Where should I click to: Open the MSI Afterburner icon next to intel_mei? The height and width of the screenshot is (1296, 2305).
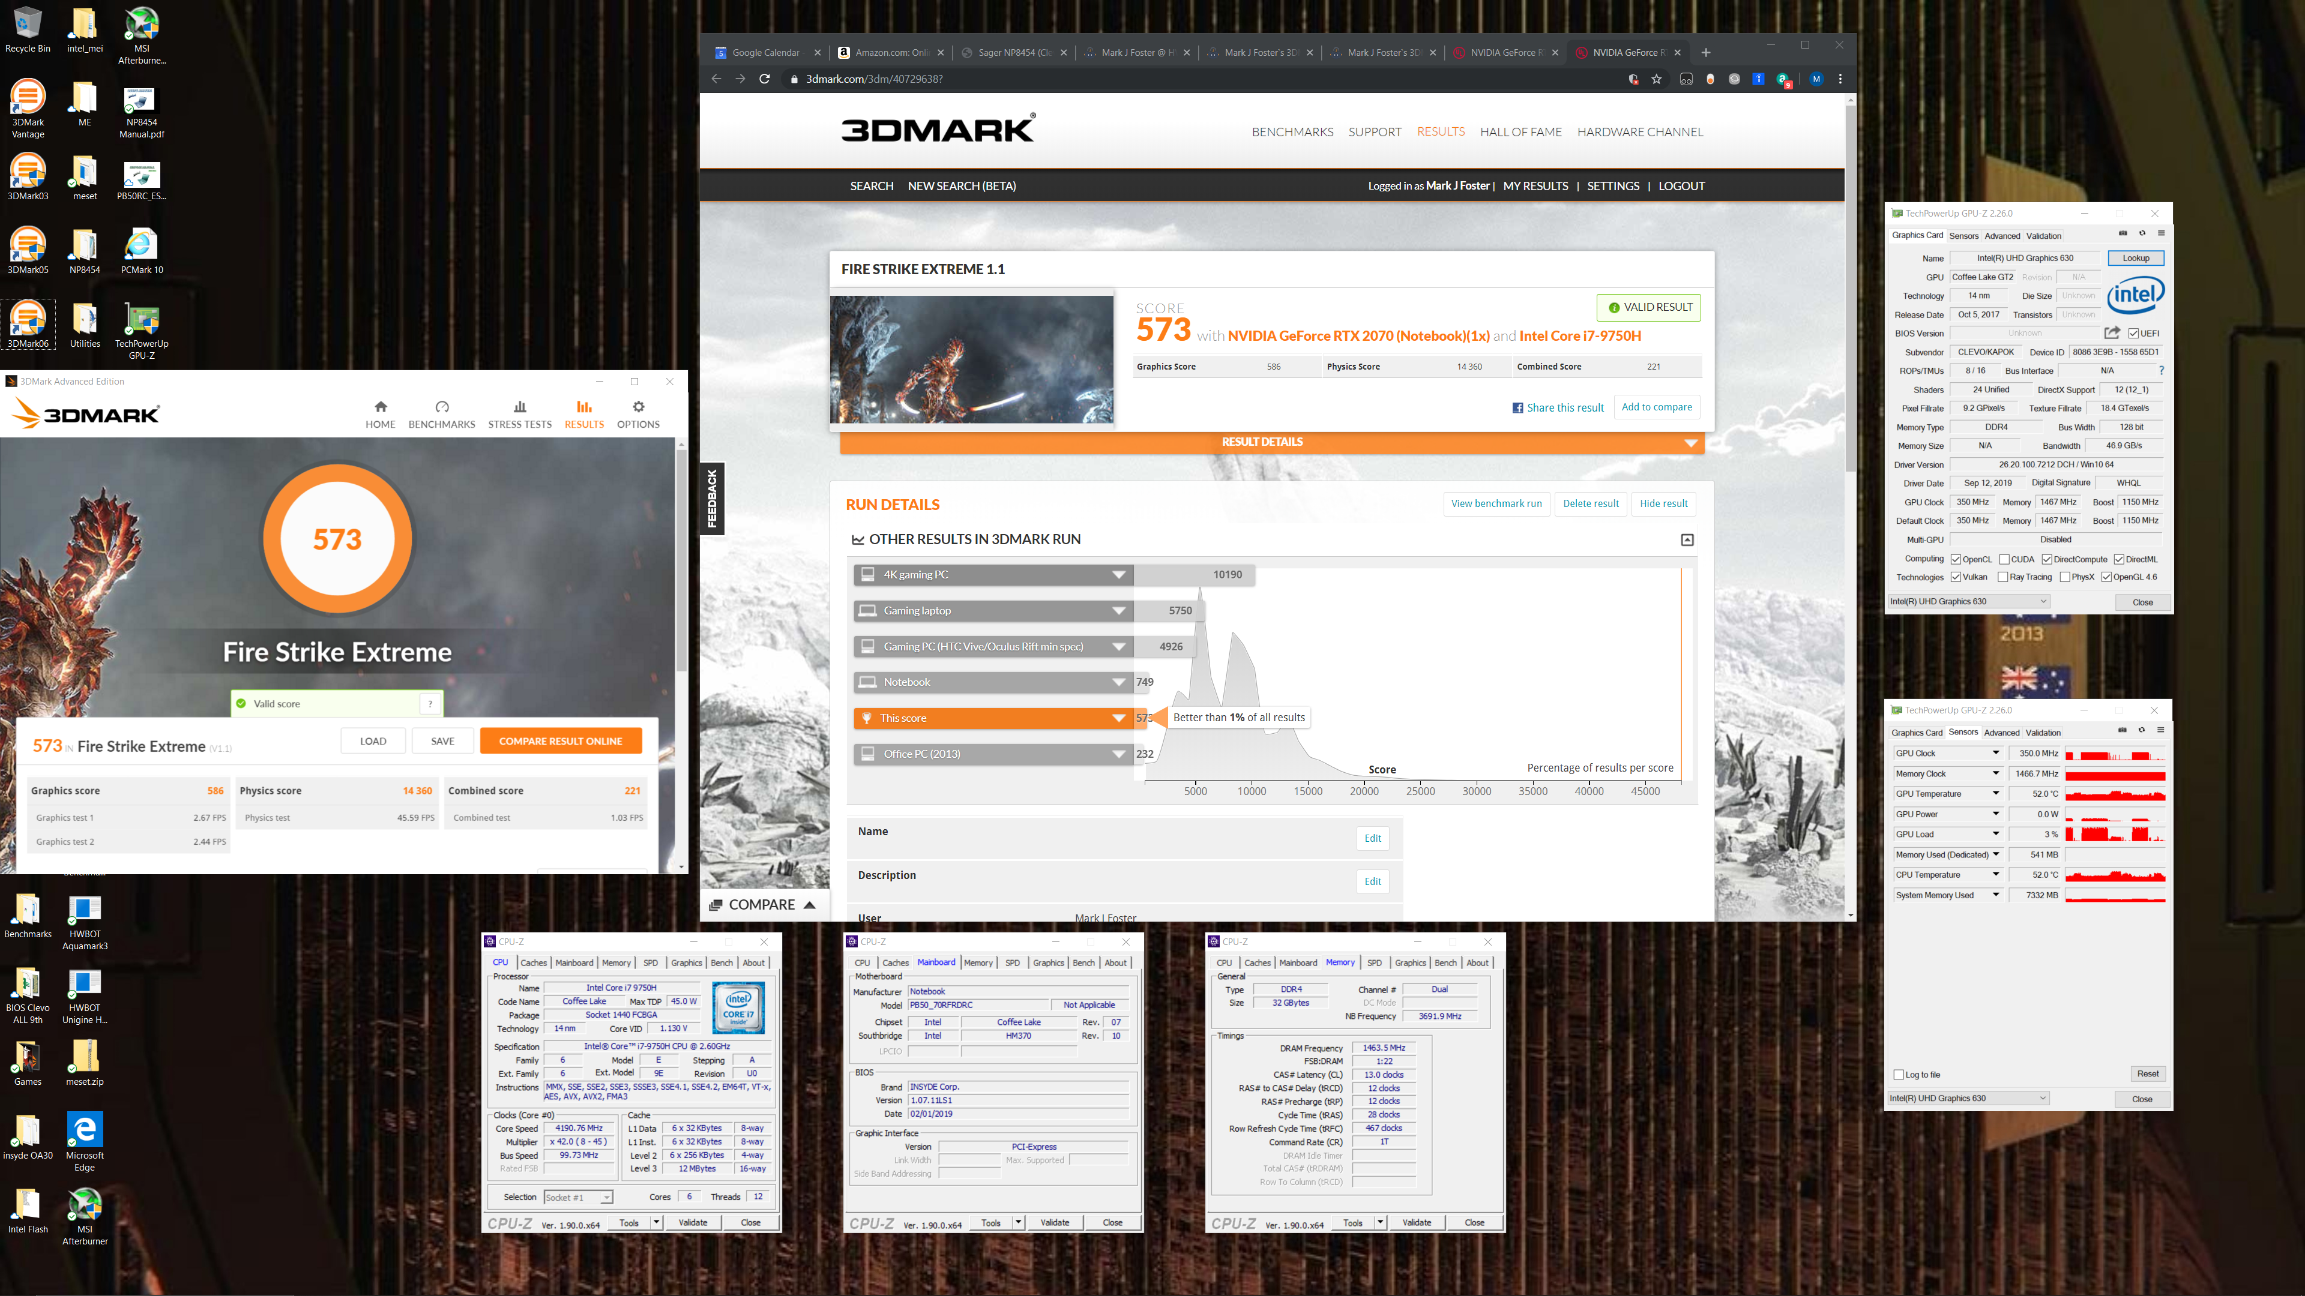[x=142, y=35]
